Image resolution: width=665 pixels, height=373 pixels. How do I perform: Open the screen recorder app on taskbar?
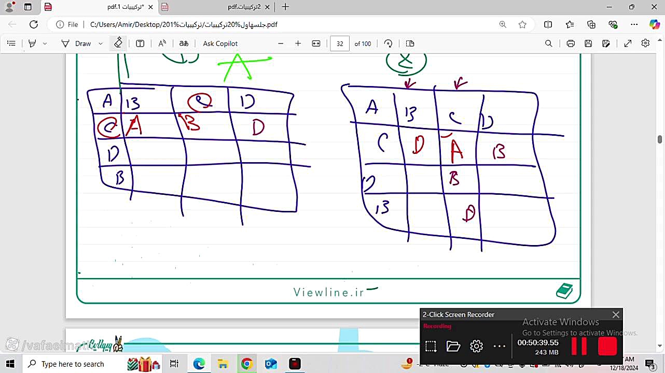pos(295,364)
